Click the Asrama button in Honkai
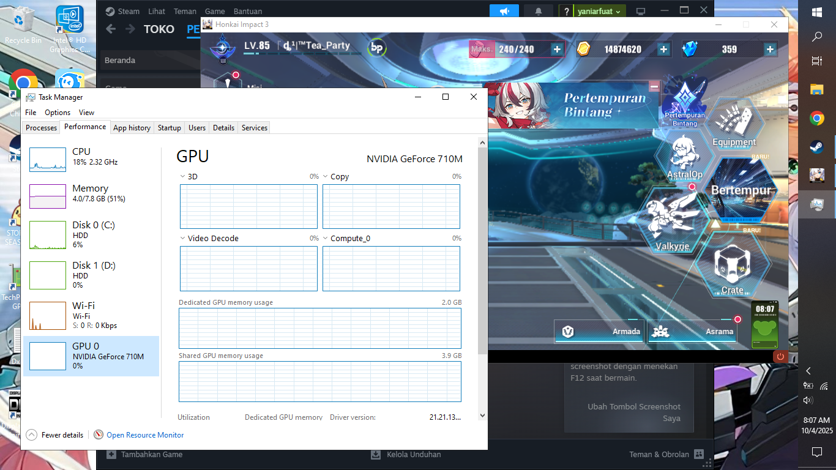 point(692,331)
